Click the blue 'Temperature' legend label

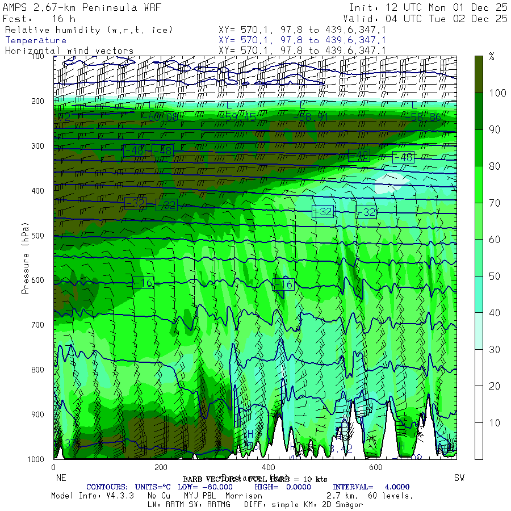tap(36, 40)
